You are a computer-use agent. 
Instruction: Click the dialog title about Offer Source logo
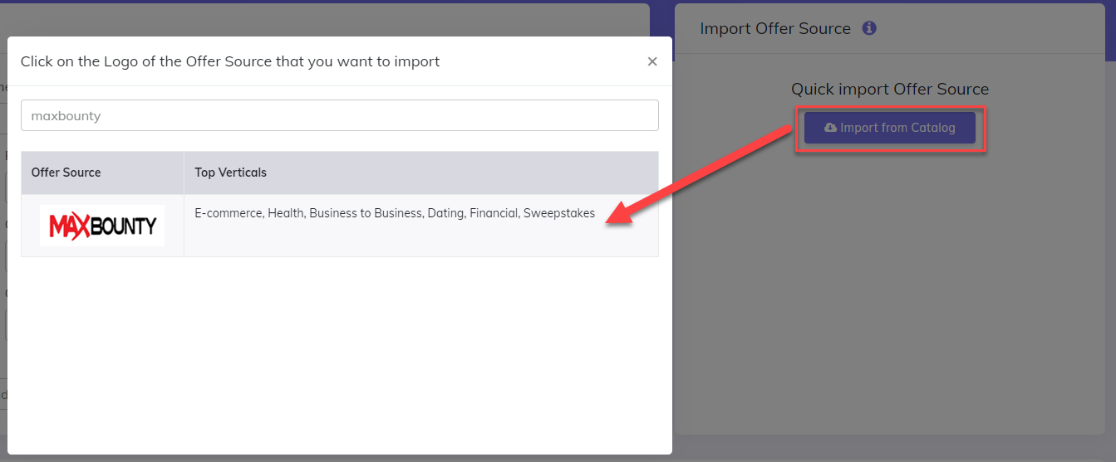(x=230, y=61)
